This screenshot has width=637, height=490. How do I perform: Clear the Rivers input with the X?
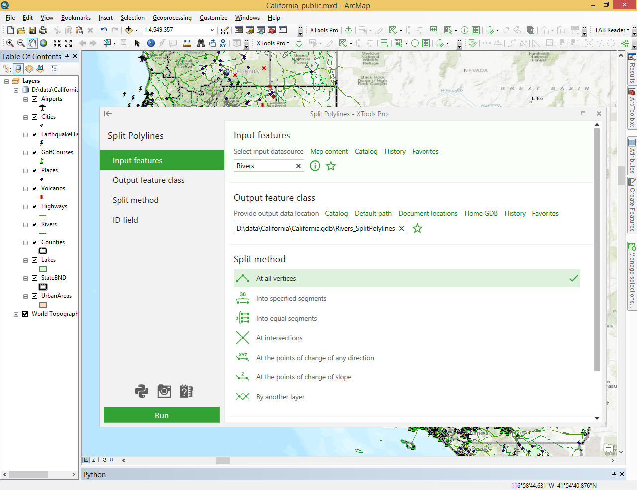pyautogui.click(x=298, y=166)
